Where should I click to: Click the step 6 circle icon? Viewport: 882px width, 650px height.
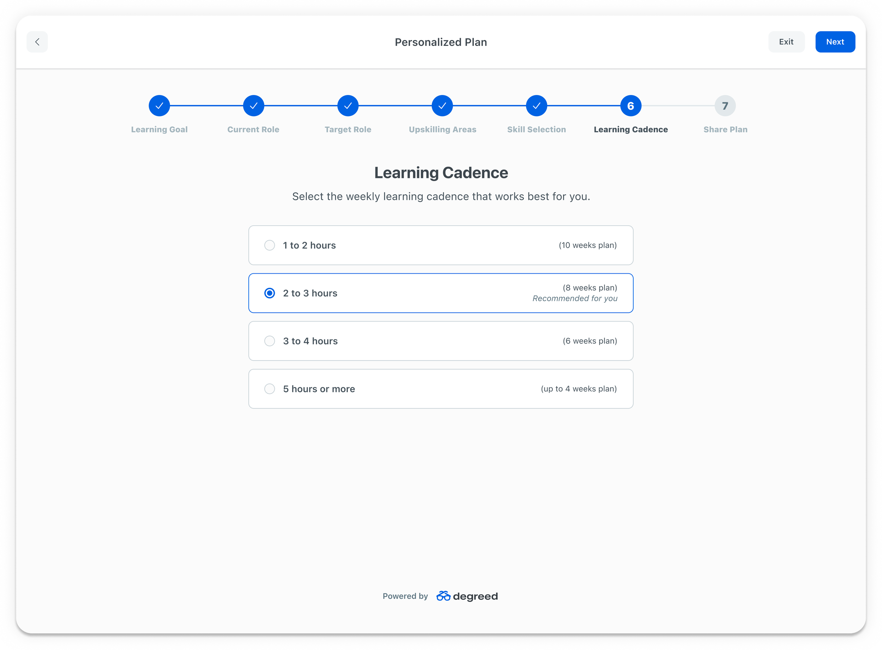click(631, 106)
